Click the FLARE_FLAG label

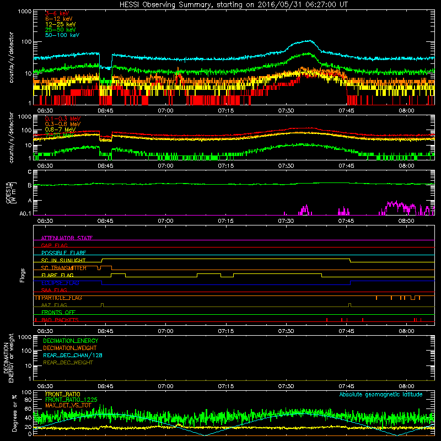tap(57, 275)
